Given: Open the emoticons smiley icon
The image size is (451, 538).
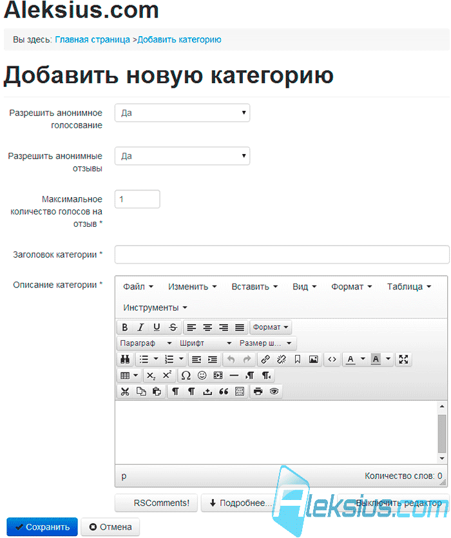Looking at the screenshot, I should coord(202,376).
